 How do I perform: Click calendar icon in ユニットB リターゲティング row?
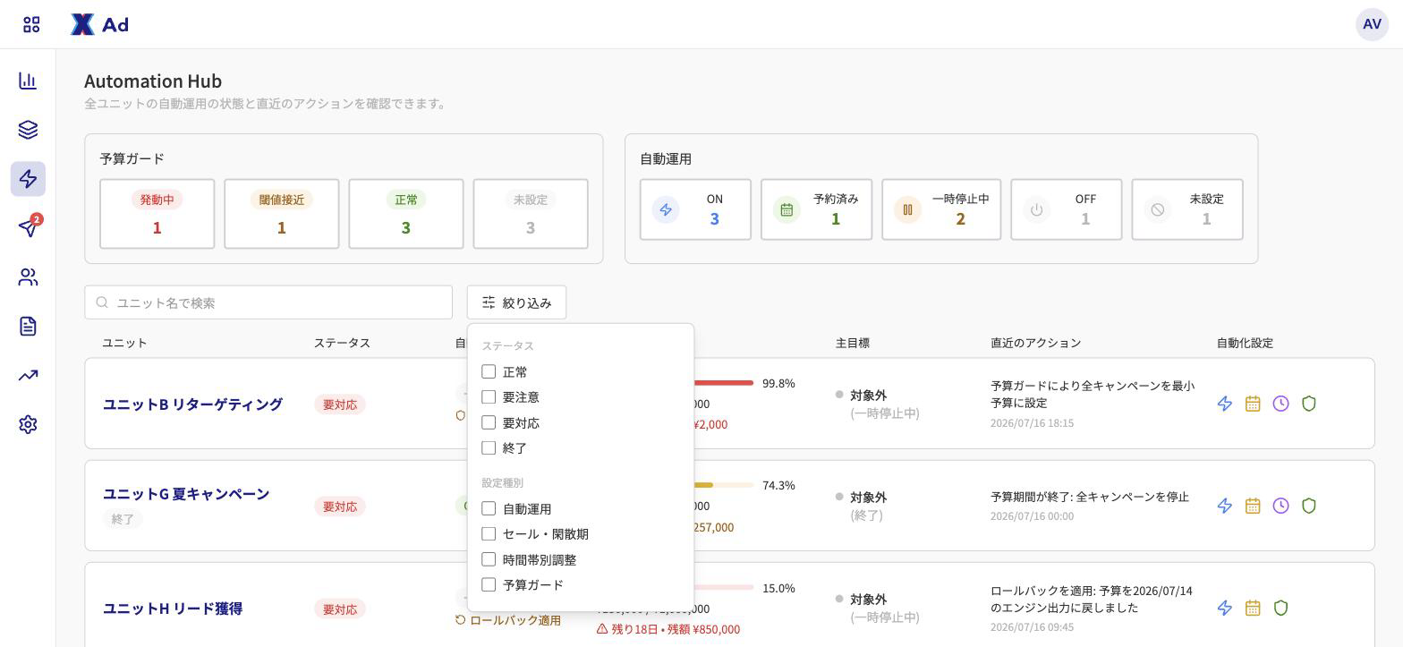click(1253, 404)
